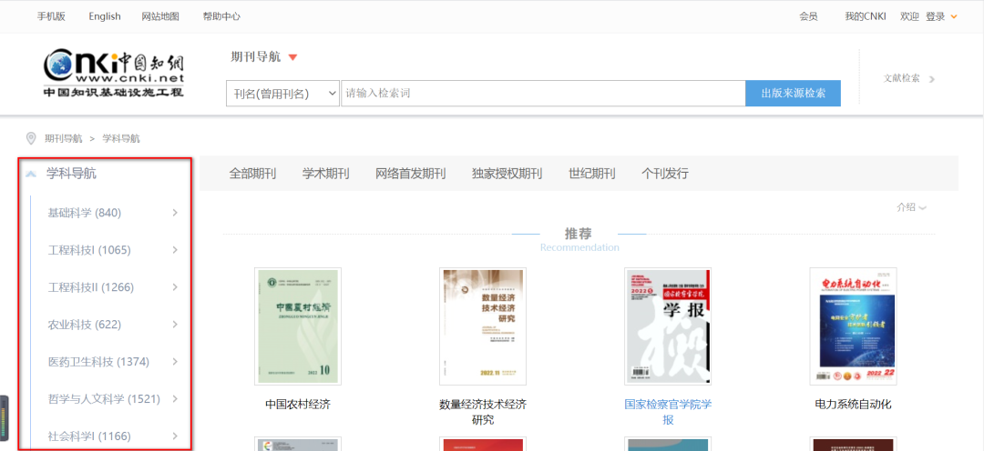
Task: Click the 国家检察官学院学报 title link
Action: (668, 412)
